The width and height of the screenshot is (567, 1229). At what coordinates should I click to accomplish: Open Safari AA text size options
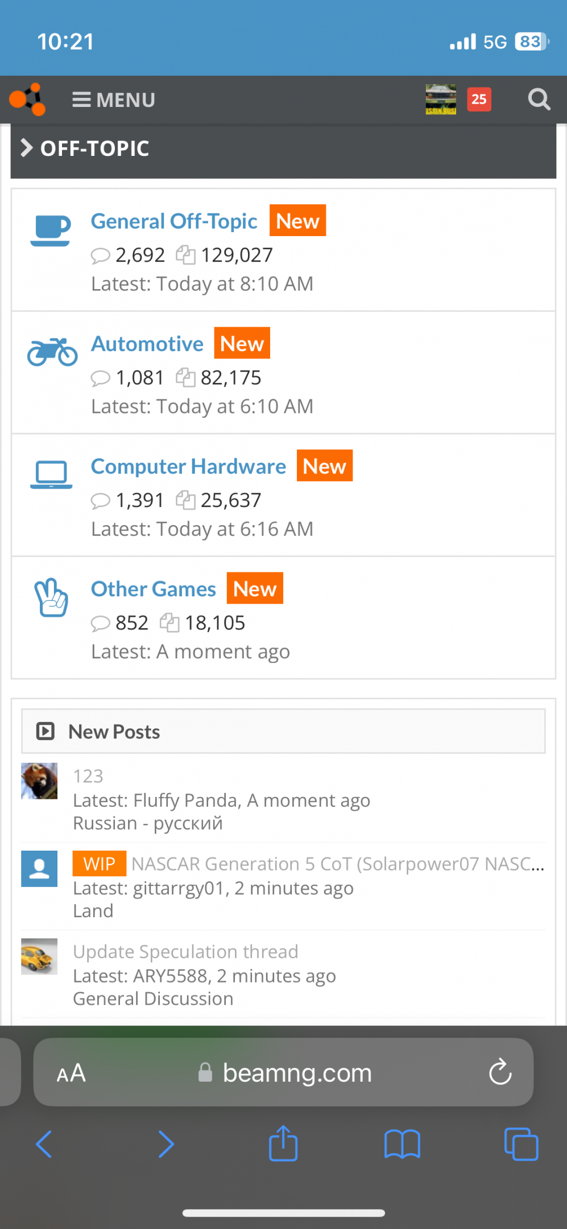[x=71, y=1073]
